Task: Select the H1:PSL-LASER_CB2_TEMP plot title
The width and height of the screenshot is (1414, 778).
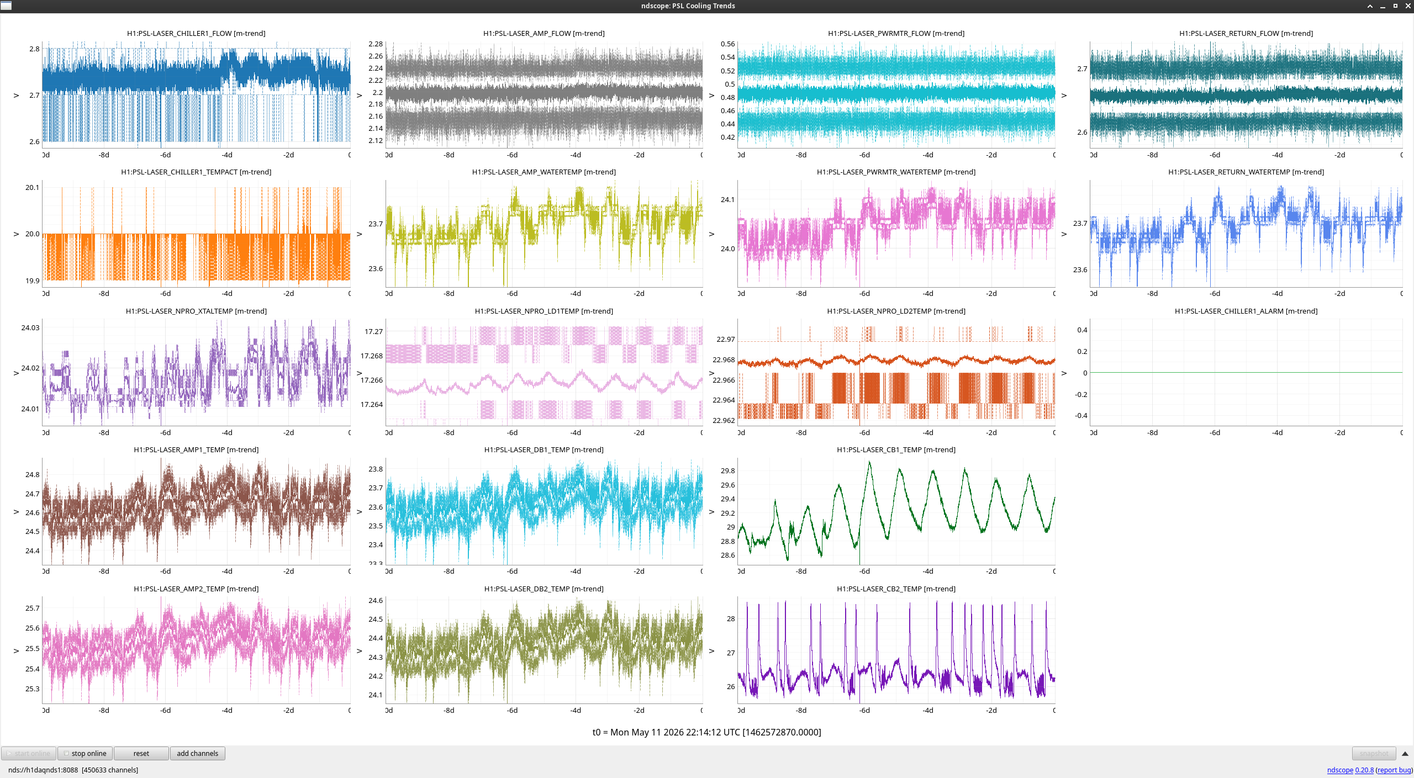Action: pyautogui.click(x=896, y=589)
